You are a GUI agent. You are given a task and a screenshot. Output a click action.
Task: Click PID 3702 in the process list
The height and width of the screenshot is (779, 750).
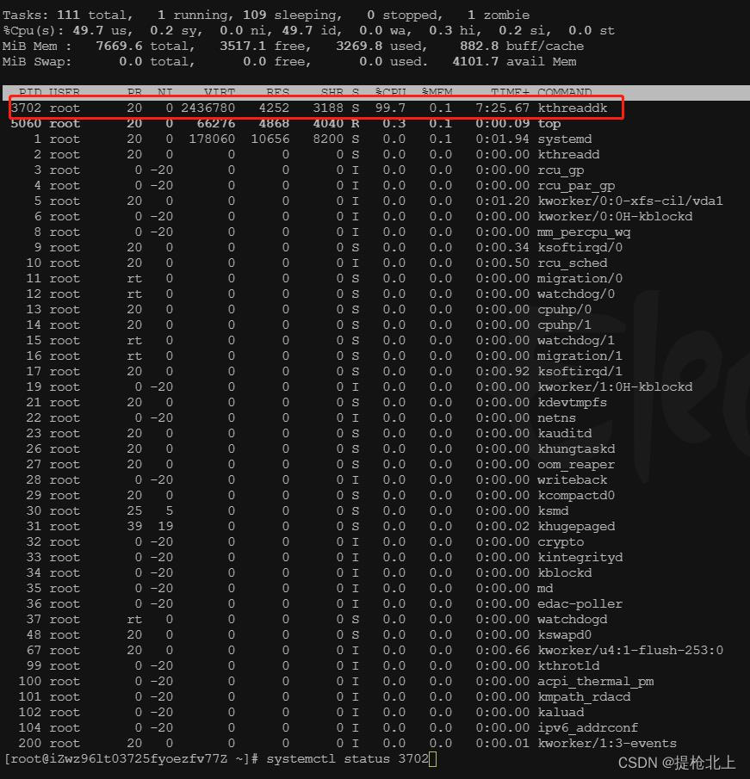click(27, 108)
